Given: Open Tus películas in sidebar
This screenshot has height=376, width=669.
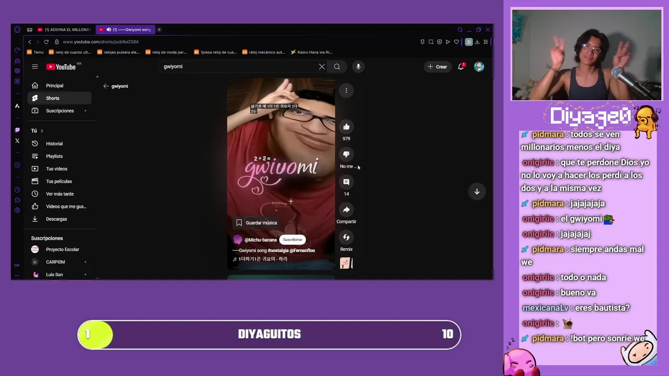Looking at the screenshot, I should pos(59,181).
